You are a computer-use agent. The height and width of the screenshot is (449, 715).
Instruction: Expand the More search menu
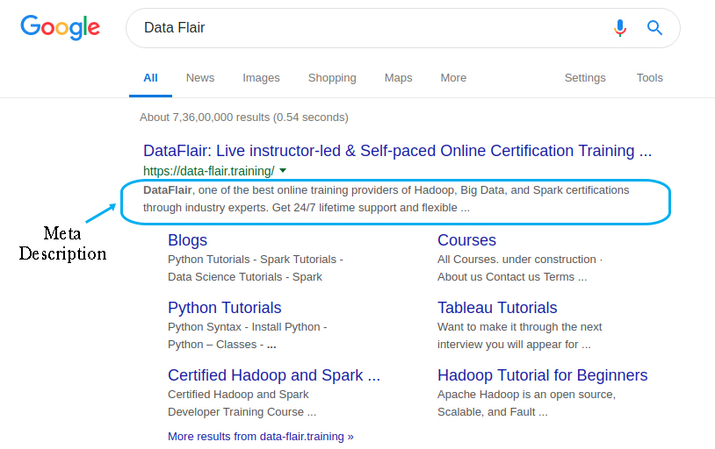tap(453, 78)
